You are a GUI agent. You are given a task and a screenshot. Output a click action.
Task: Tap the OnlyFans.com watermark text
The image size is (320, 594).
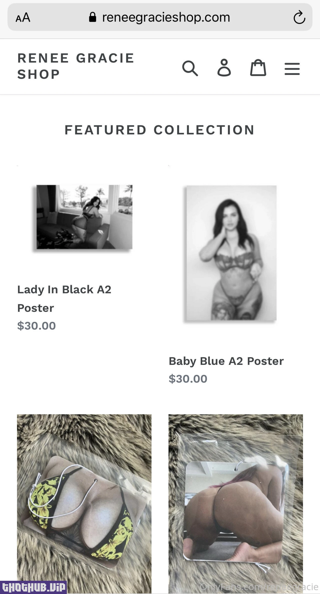259,587
